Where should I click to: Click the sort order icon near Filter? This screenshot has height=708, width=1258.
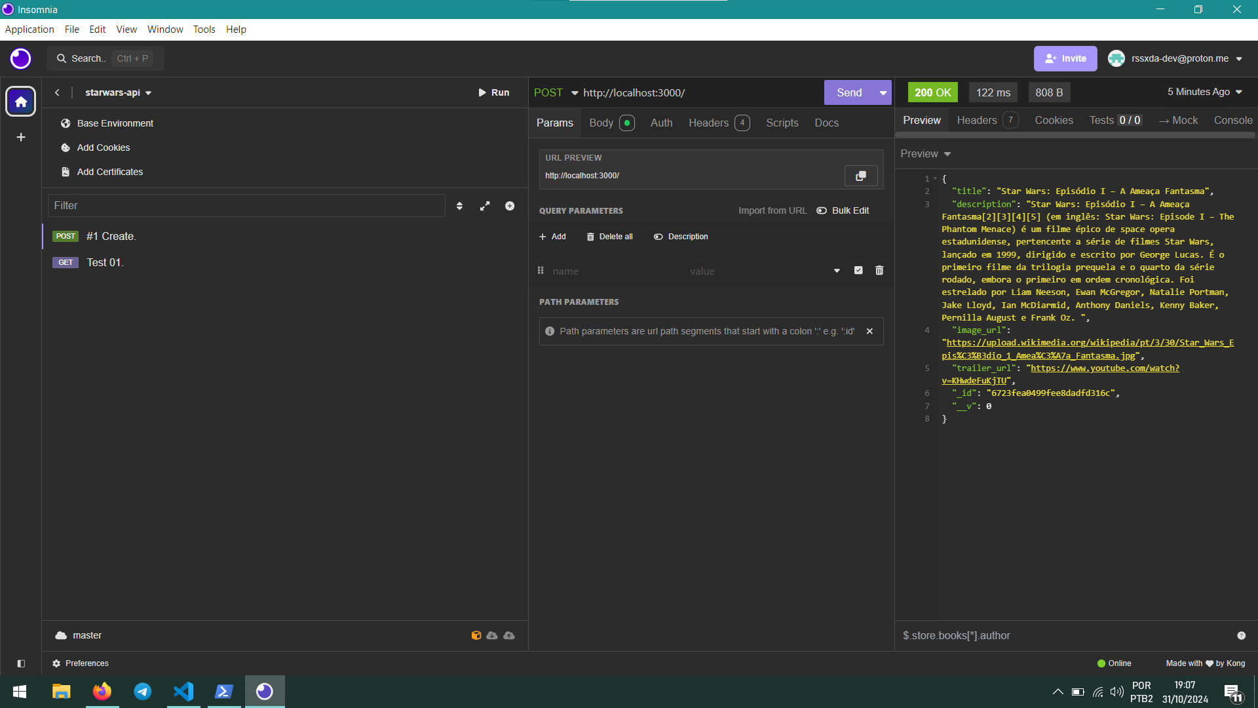point(459,206)
